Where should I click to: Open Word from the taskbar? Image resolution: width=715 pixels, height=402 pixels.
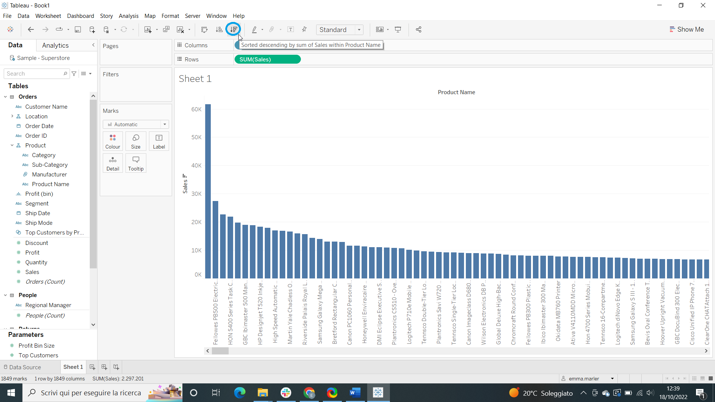pos(355,392)
